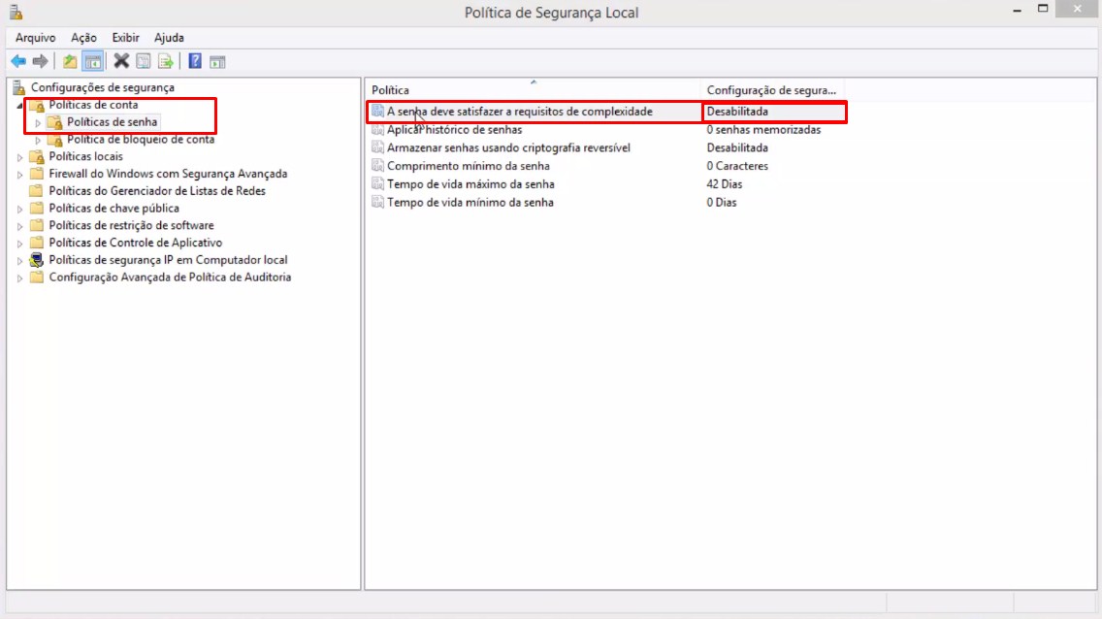Expand Políticas de Controle de Aplicativo
1102x619 pixels.
point(19,244)
